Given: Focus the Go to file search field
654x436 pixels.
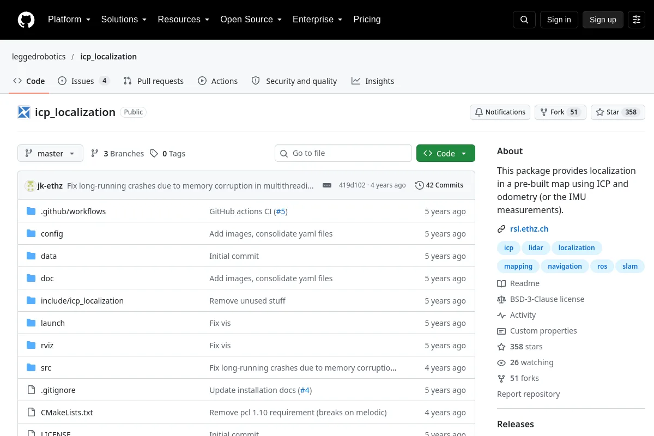Looking at the screenshot, I should (343, 153).
